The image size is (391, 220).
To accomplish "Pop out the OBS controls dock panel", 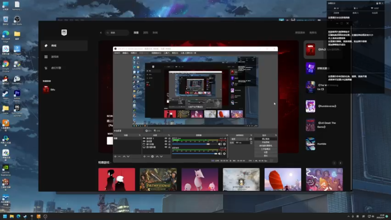I will [x=276, y=135].
